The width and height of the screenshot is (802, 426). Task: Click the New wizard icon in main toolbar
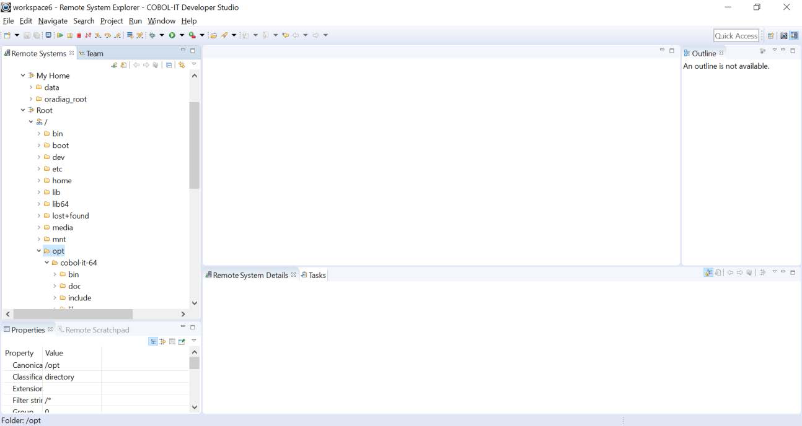coord(7,35)
